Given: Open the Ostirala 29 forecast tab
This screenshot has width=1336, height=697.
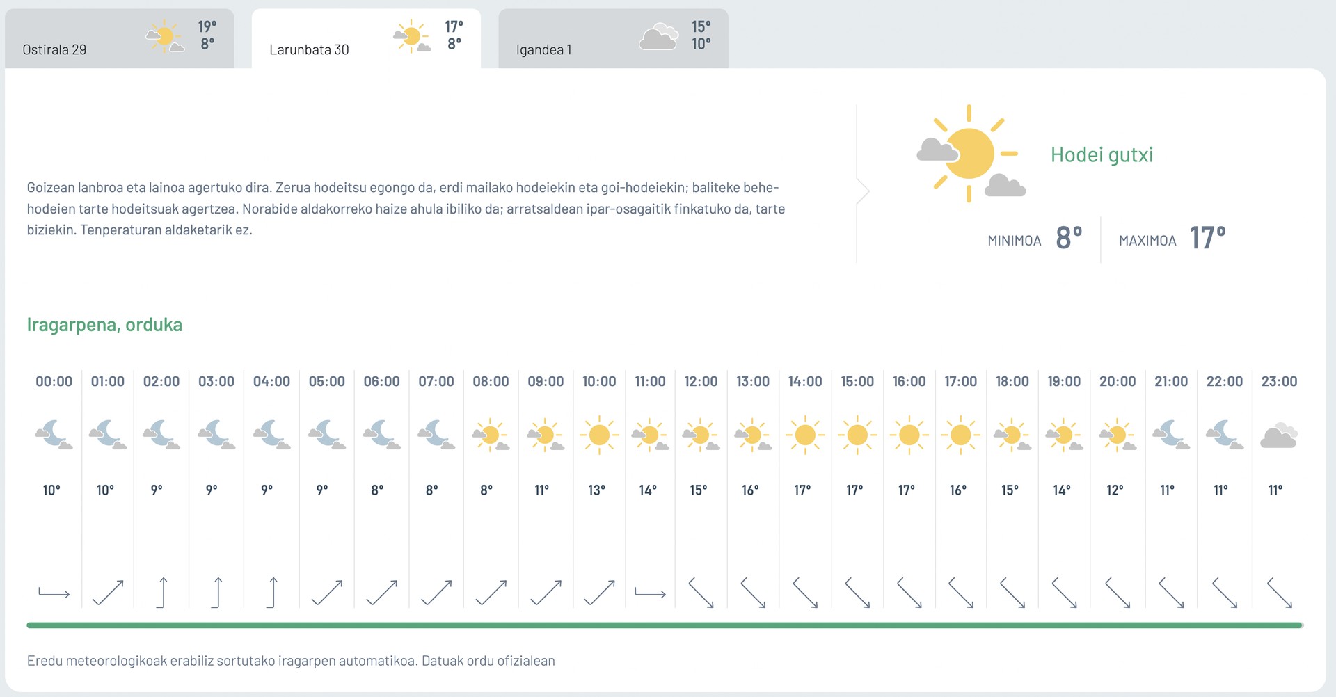Looking at the screenshot, I should point(119,39).
